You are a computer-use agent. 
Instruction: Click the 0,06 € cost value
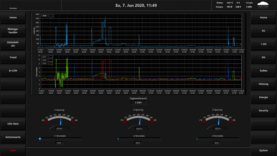click(238, 7)
